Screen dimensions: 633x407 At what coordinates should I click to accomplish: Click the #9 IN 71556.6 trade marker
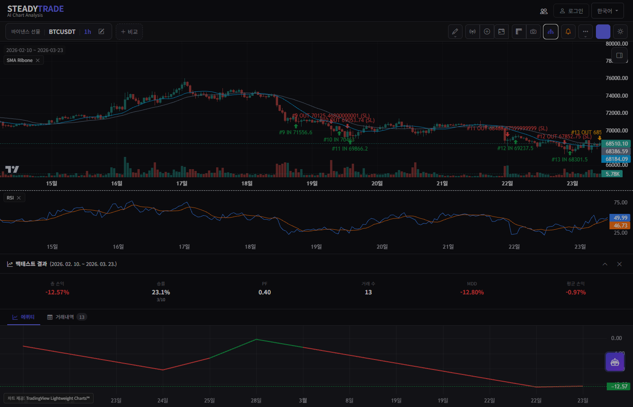(x=296, y=133)
